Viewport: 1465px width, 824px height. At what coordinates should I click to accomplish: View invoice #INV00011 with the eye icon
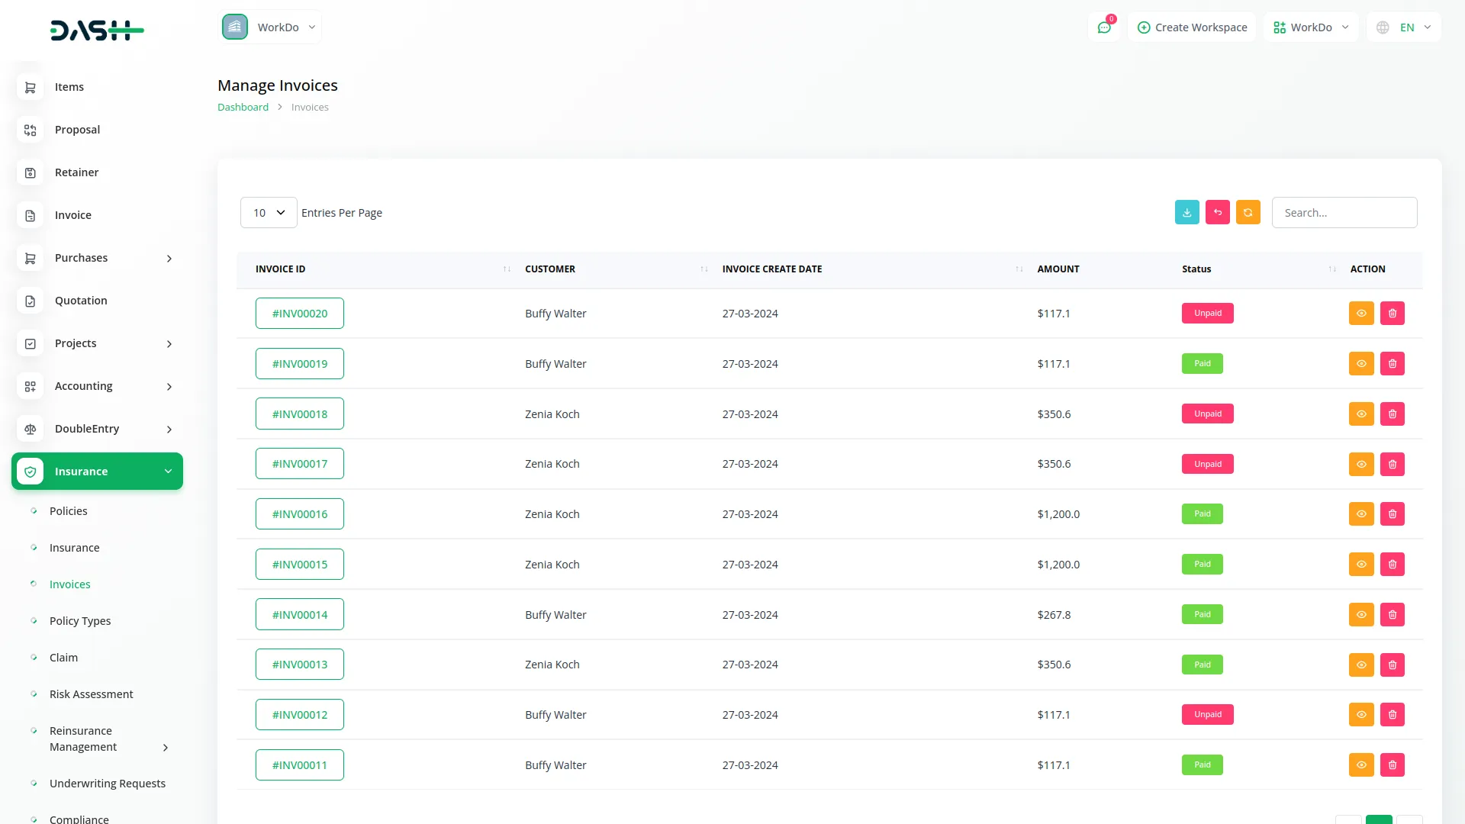[1361, 764]
